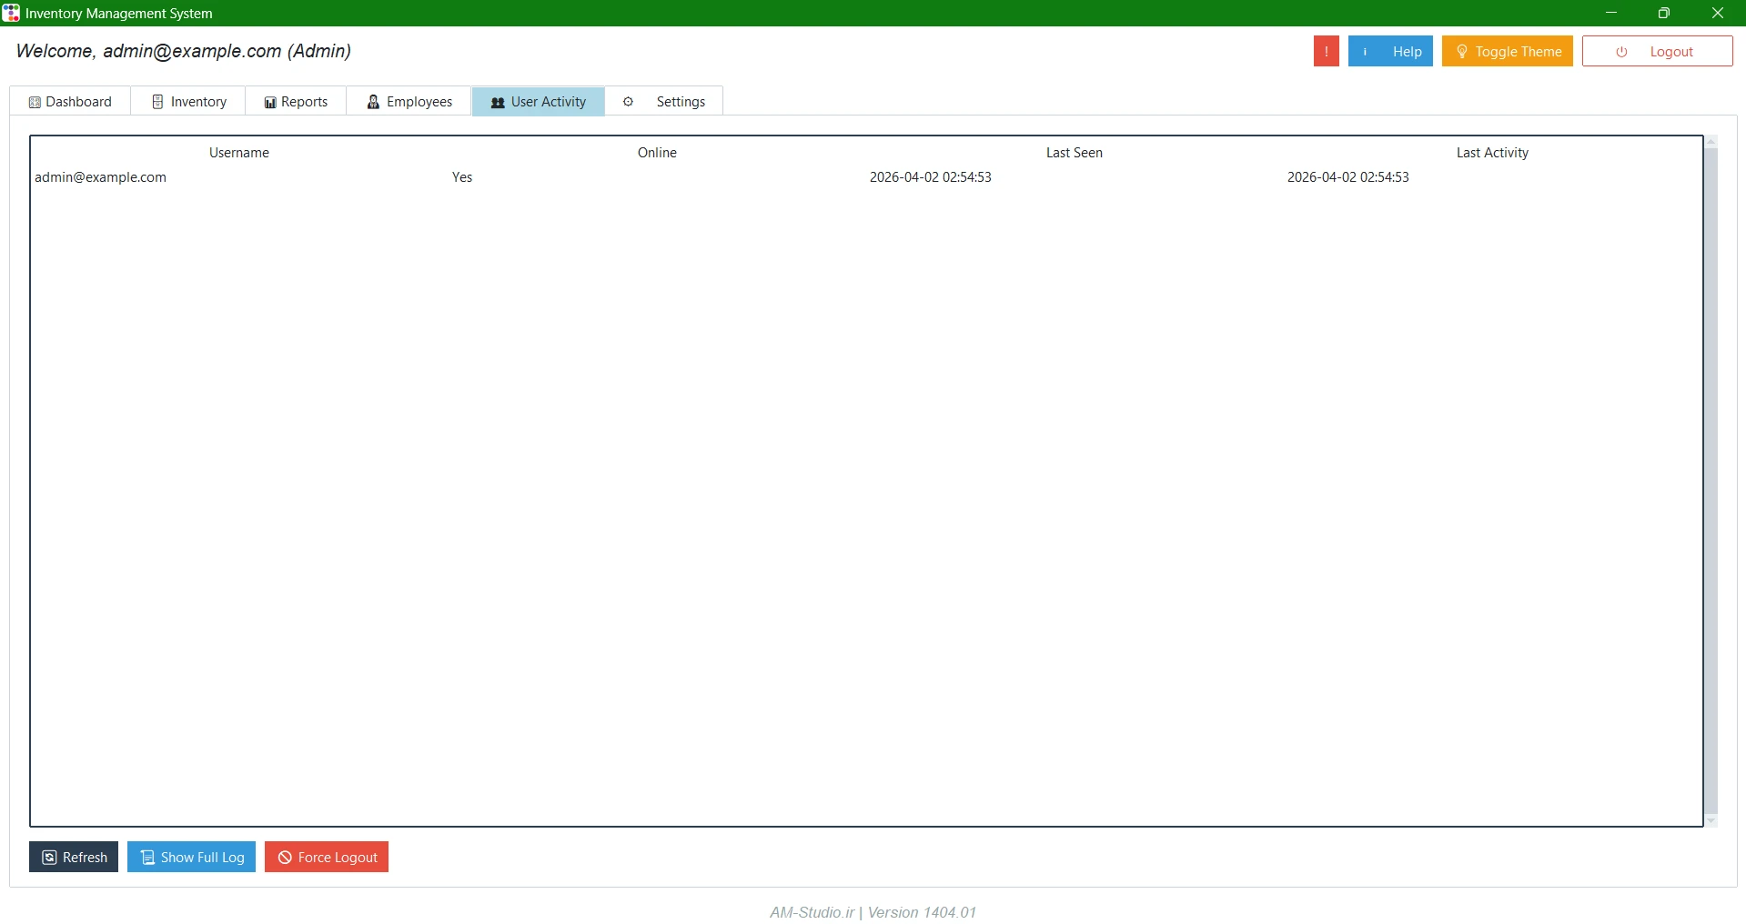Click the Online column header
The image size is (1746, 924).
(x=657, y=153)
